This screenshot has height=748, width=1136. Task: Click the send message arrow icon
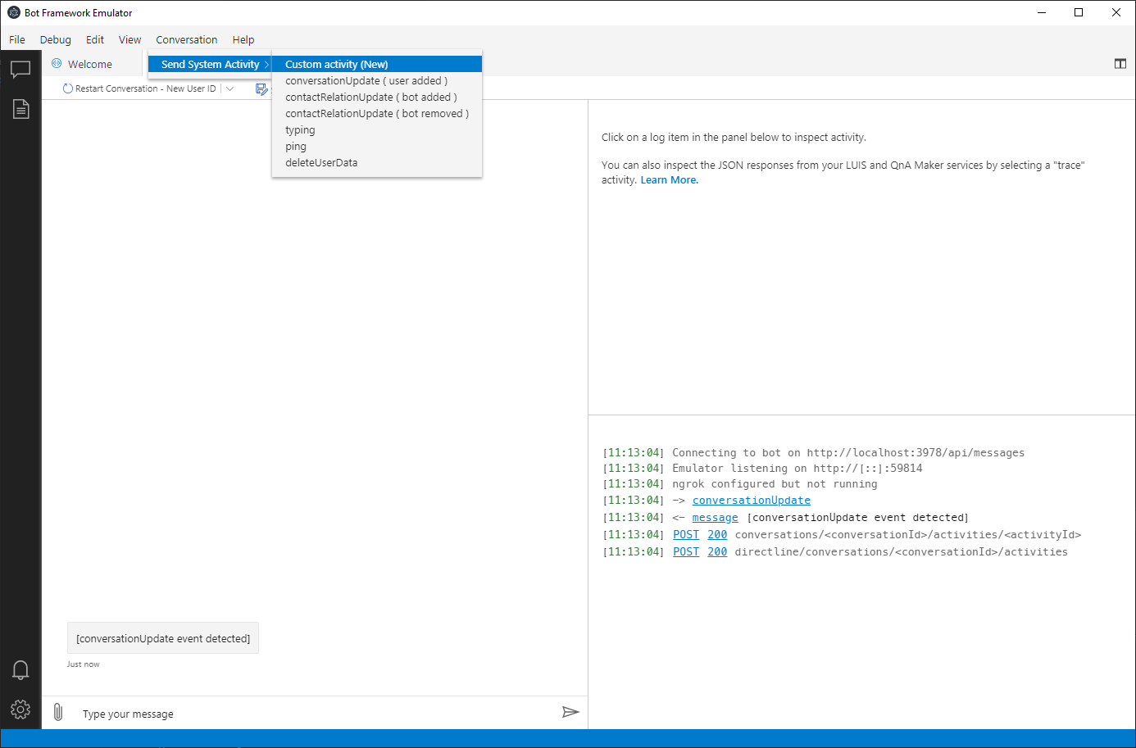click(570, 712)
